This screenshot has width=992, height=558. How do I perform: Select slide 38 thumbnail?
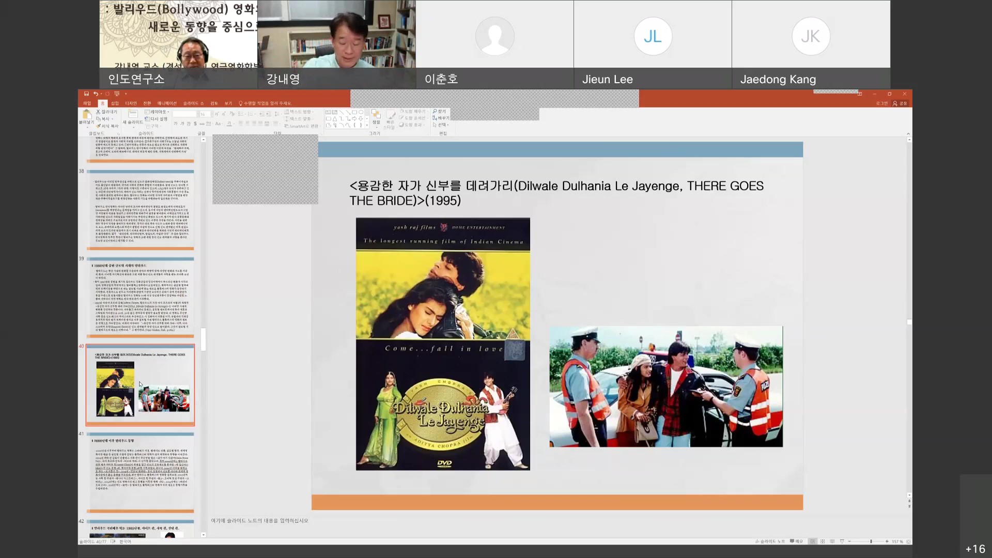[140, 209]
